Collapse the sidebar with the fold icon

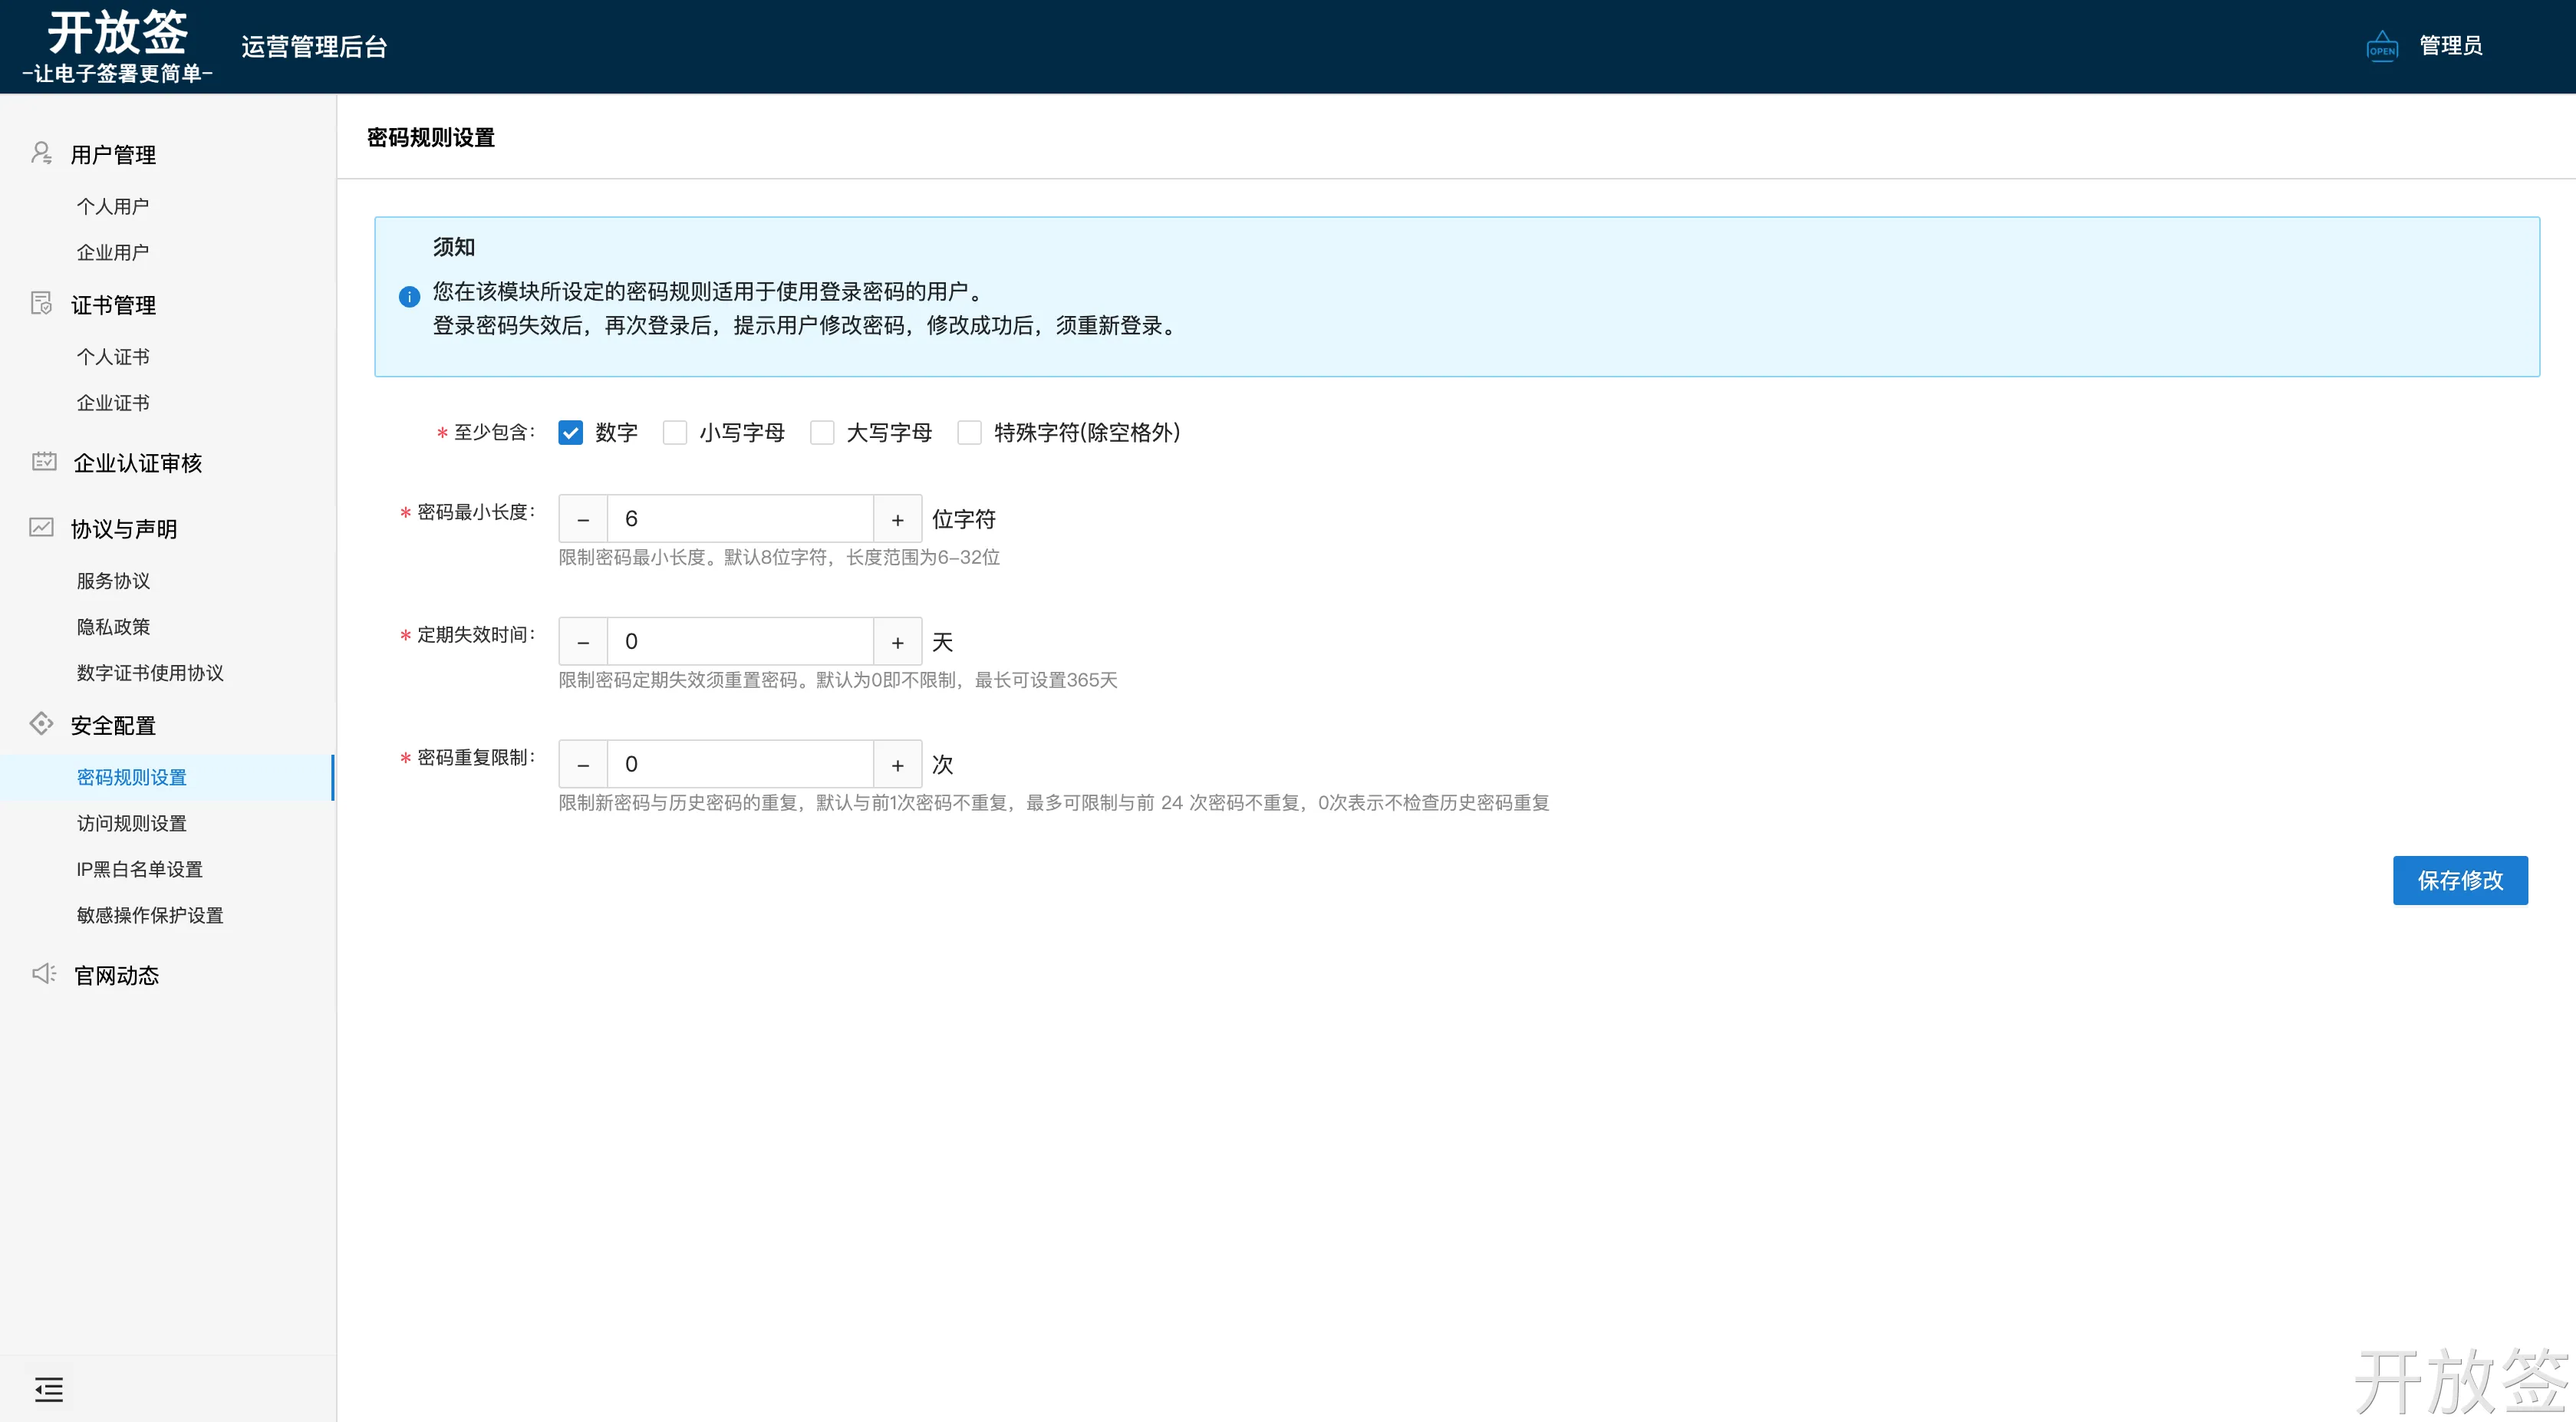point(49,1389)
